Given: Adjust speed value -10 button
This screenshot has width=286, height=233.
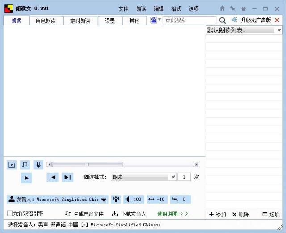Looking at the screenshot, I should click(x=157, y=199).
